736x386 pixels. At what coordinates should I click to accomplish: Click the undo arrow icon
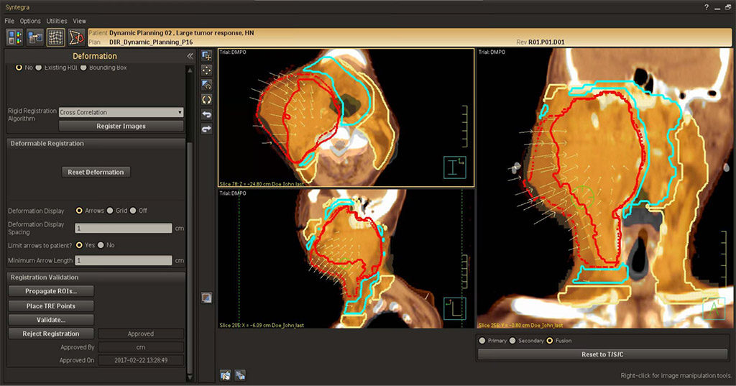pos(206,114)
